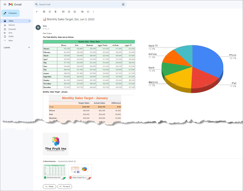This screenshot has width=243, height=191.
Task: Report this email as spam
Action: (x=49, y=12)
